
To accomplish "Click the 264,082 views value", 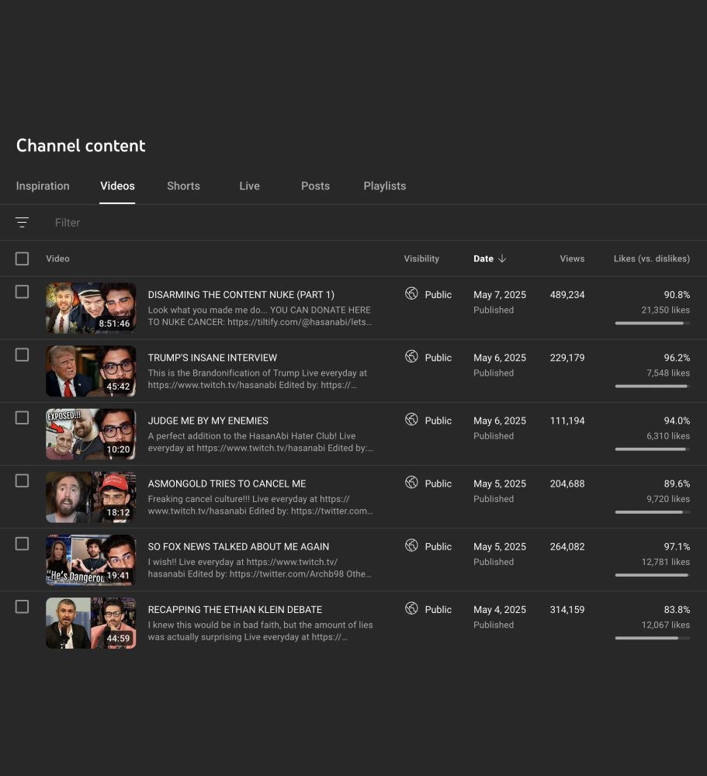I will click(x=567, y=546).
